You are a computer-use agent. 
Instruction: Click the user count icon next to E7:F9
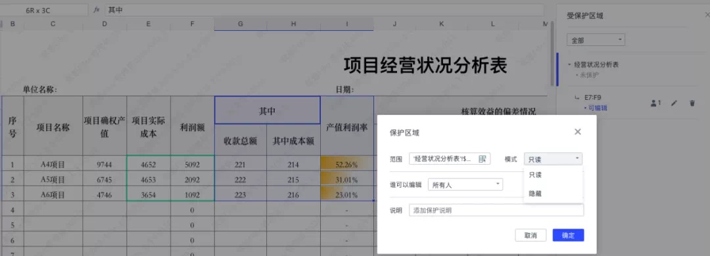pyautogui.click(x=655, y=103)
